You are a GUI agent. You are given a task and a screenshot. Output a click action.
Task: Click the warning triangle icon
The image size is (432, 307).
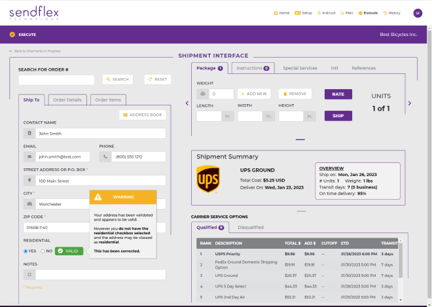(x=98, y=196)
